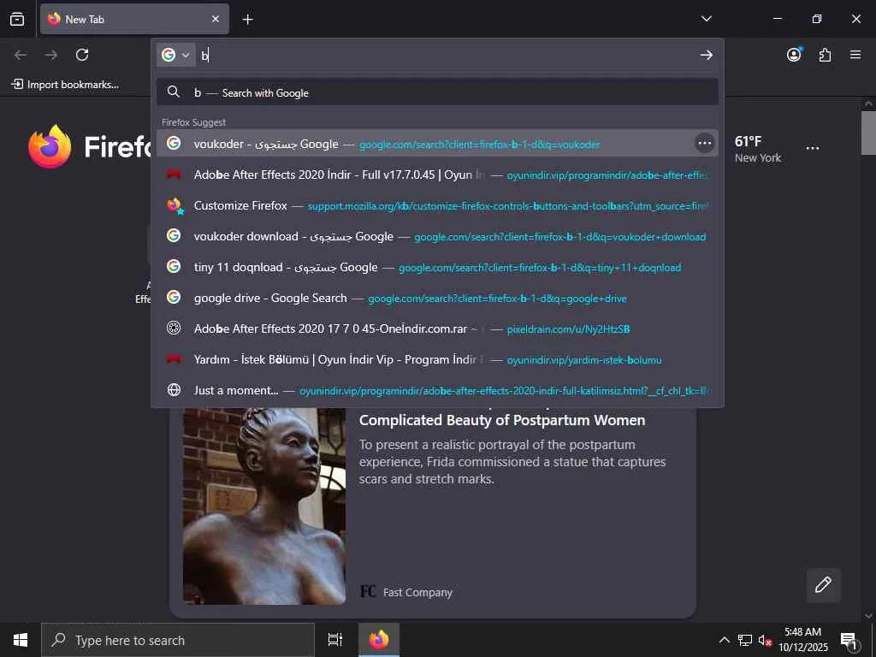Open the Firefox account icon
The height and width of the screenshot is (657, 876).
[794, 55]
